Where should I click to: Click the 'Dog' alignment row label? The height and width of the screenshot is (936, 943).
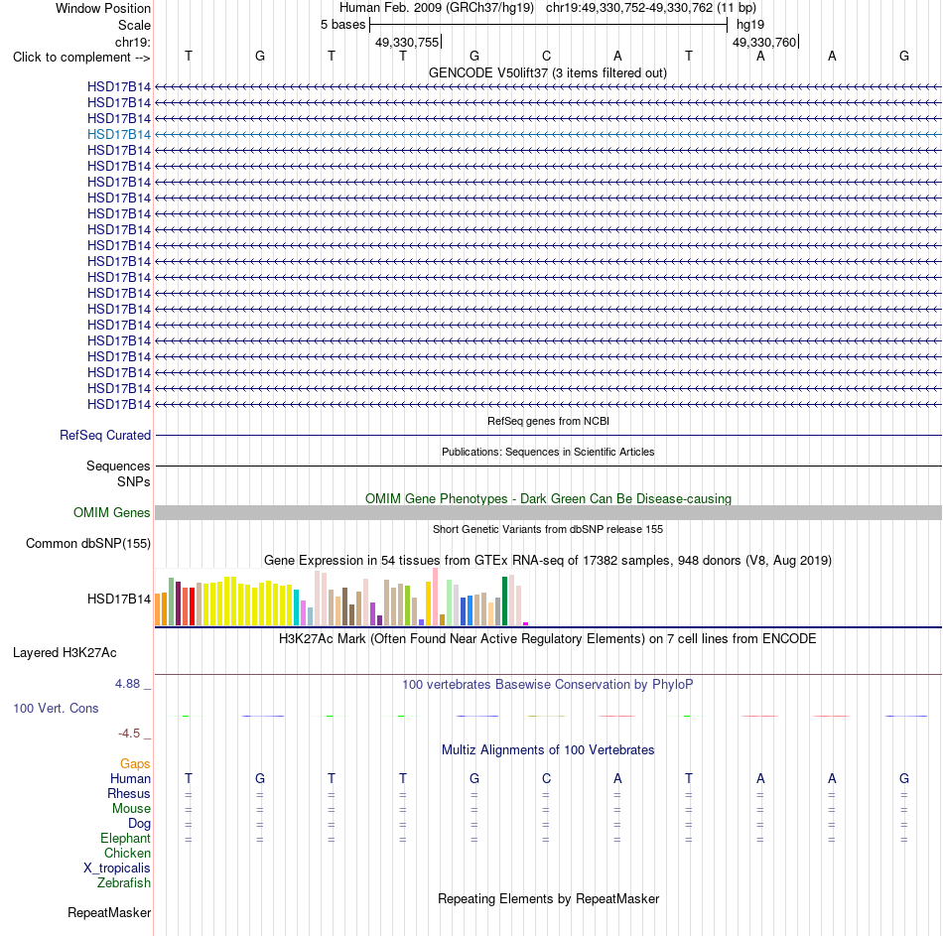[x=140, y=824]
